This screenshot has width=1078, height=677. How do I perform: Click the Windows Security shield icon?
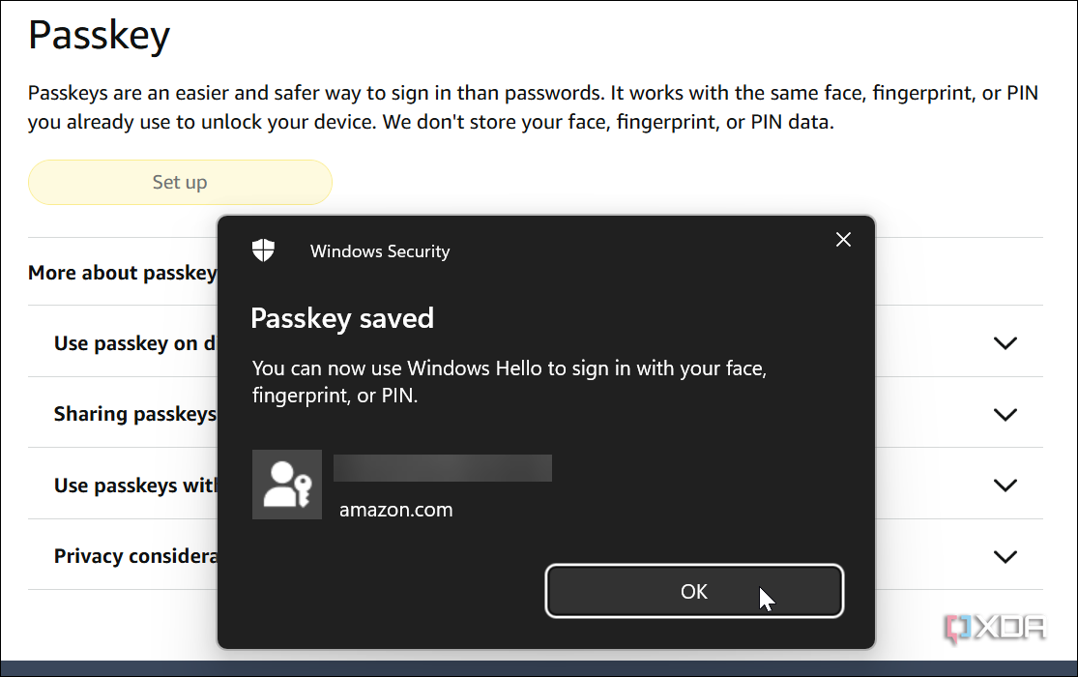(x=262, y=250)
